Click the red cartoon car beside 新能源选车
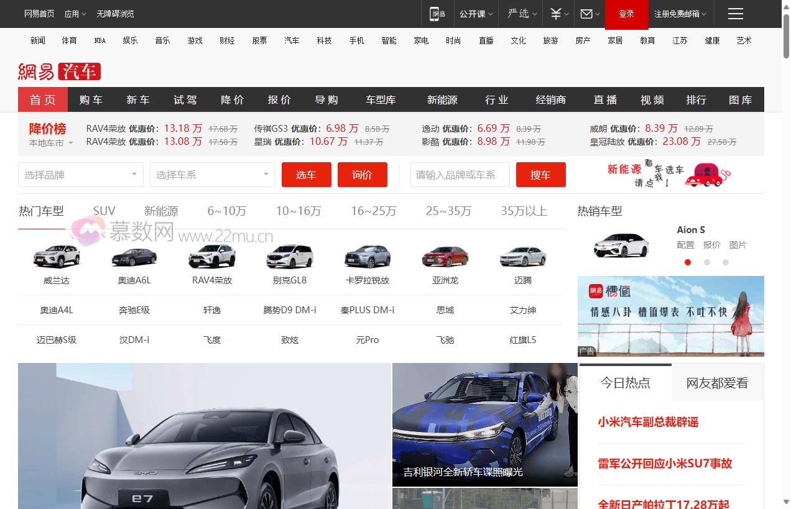The height and width of the screenshot is (509, 791). pyautogui.click(x=705, y=176)
